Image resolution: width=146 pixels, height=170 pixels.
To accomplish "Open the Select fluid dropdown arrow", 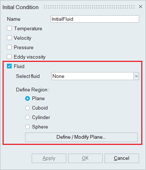I will click(136, 76).
